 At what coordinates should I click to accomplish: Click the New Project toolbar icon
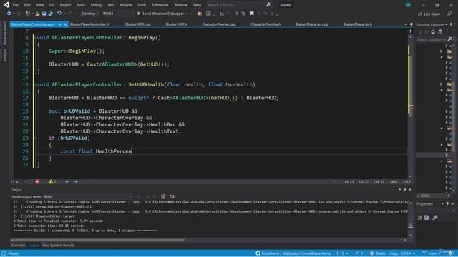28,14
